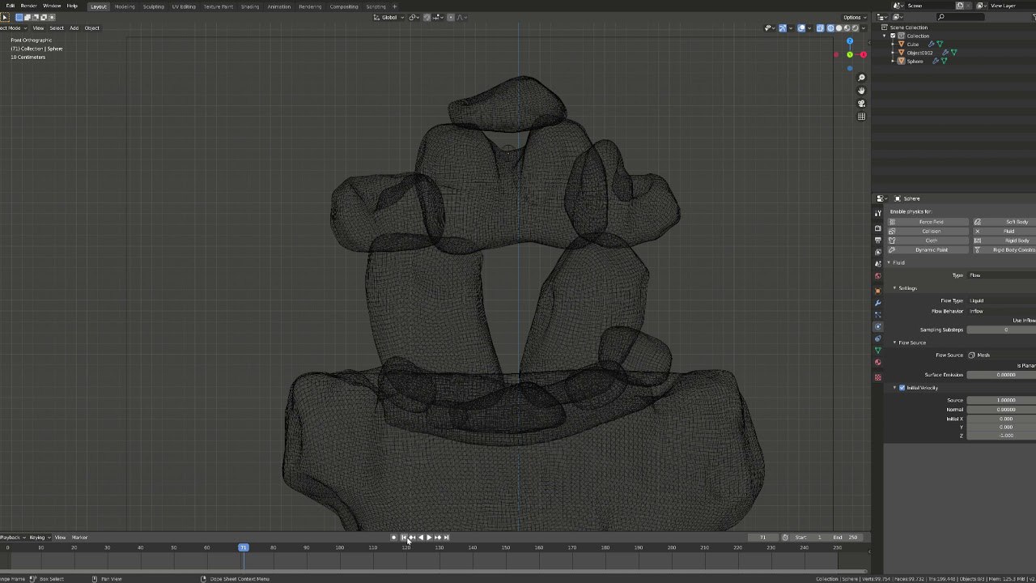Enable Cloth physics

[x=928, y=240]
